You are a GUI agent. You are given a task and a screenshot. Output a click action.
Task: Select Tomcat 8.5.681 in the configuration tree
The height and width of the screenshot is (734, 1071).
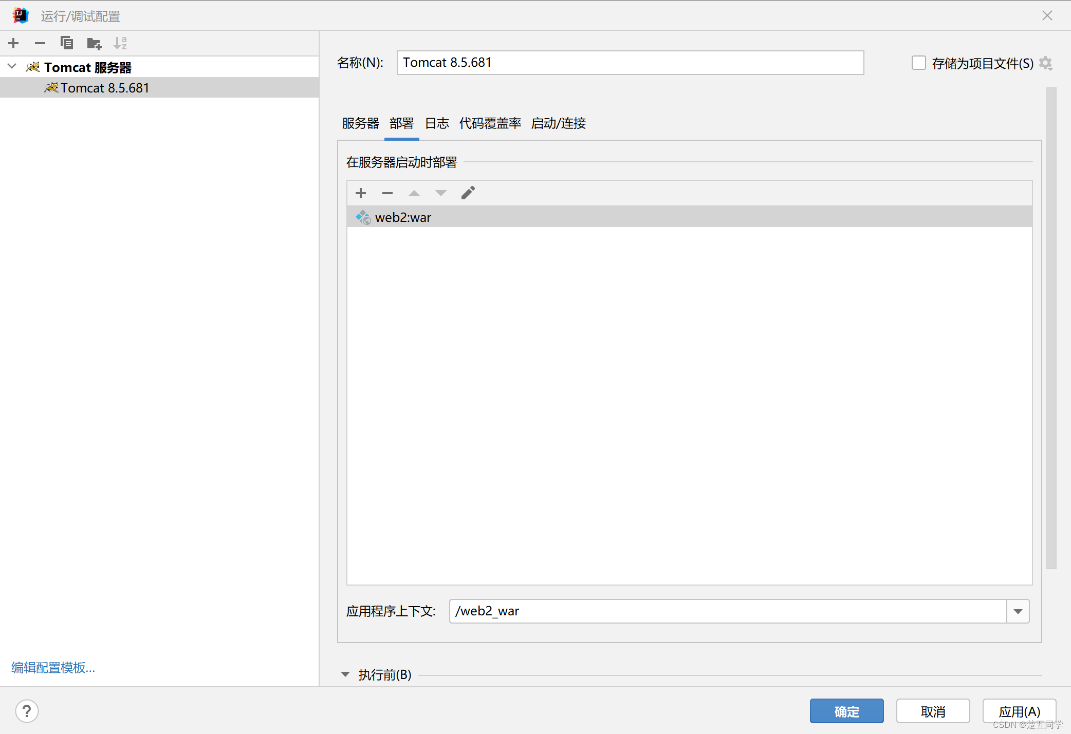[159, 88]
